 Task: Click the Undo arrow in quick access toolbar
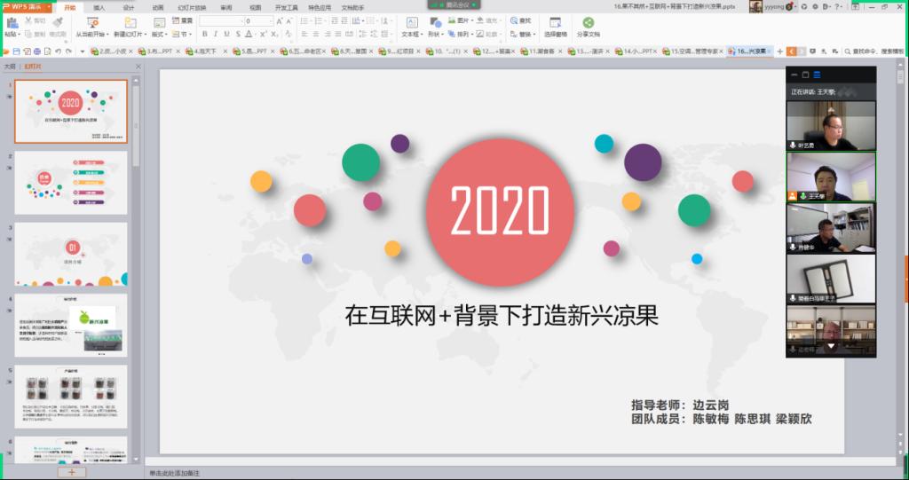pos(58,51)
